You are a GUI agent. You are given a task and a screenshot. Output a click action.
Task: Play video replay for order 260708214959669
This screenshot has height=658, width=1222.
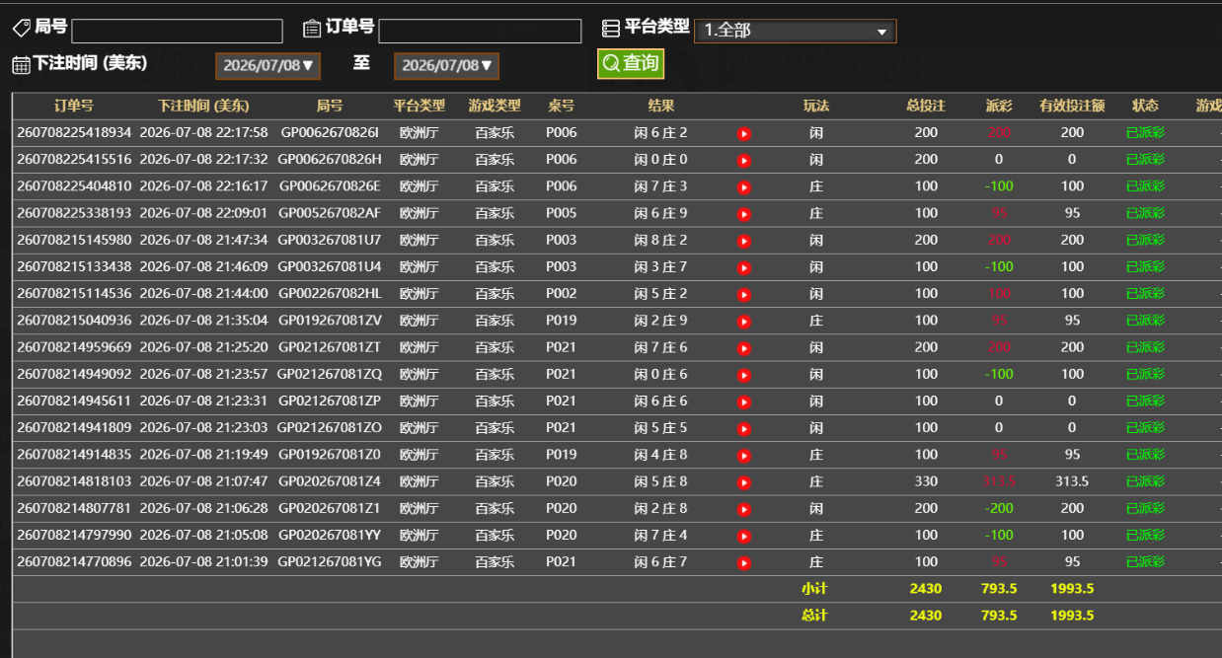(x=744, y=347)
